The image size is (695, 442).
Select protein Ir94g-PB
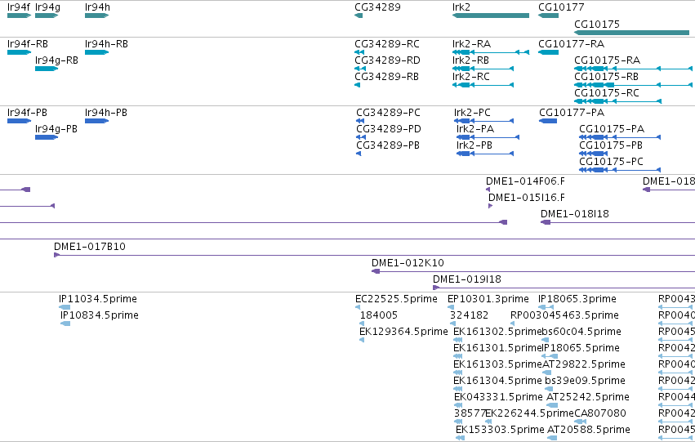click(47, 137)
